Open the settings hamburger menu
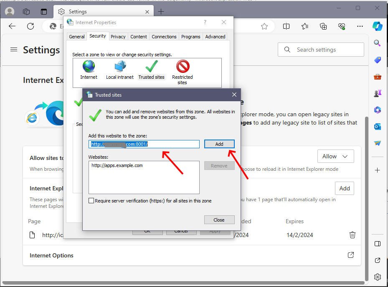The width and height of the screenshot is (388, 287). pyautogui.click(x=14, y=50)
